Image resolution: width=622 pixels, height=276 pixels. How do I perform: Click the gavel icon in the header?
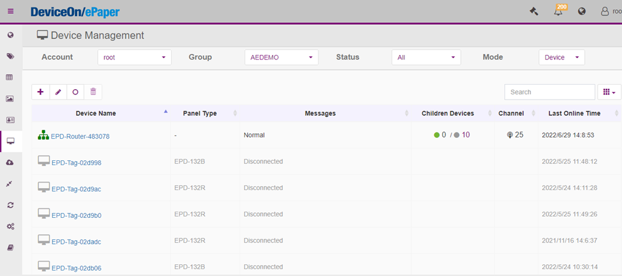(x=534, y=11)
